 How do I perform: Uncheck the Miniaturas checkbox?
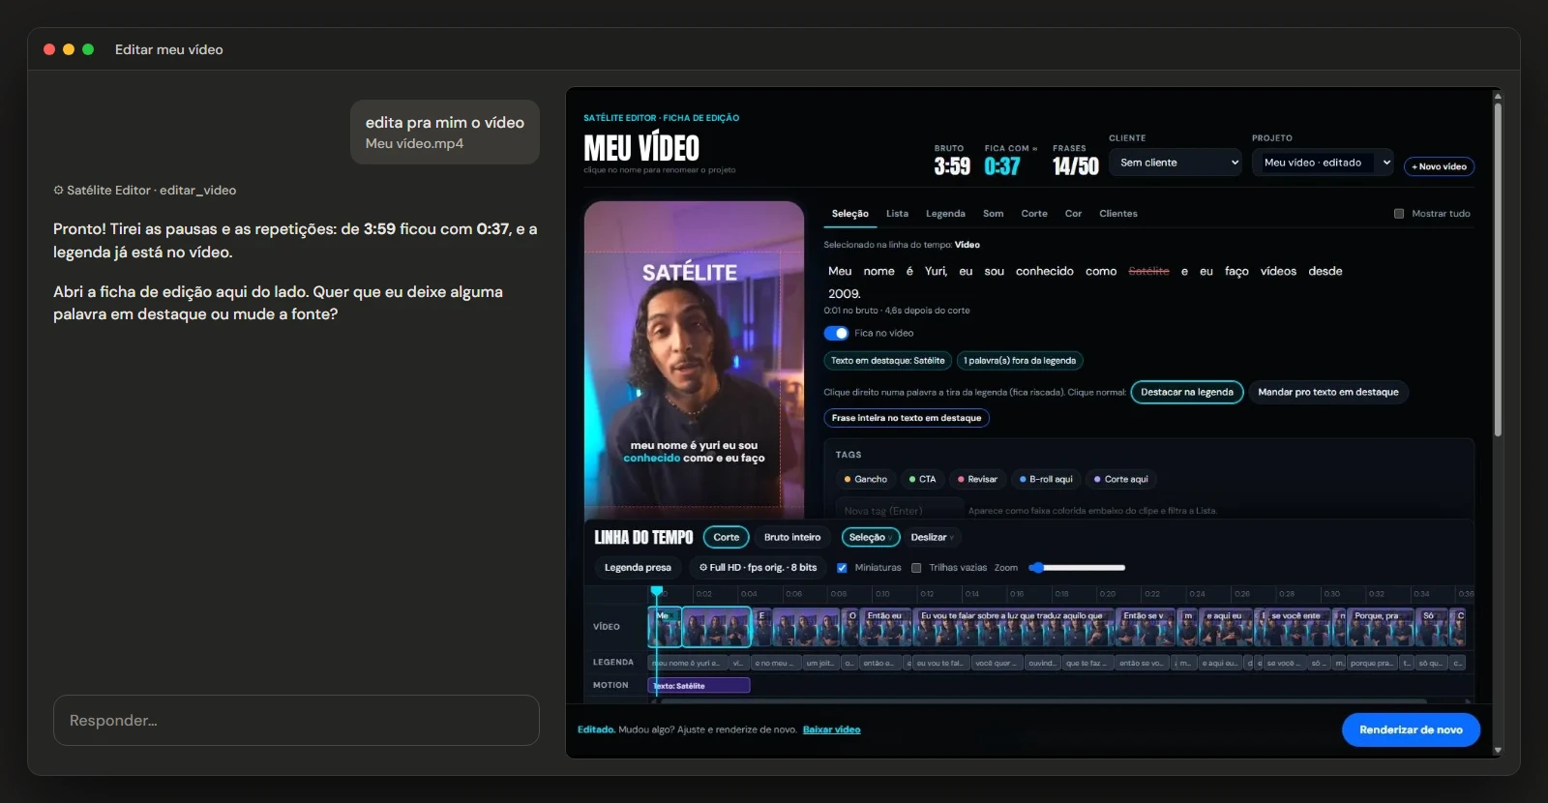pos(842,568)
